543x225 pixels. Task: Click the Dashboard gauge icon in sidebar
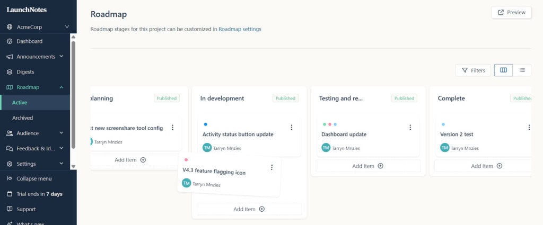click(x=10, y=41)
